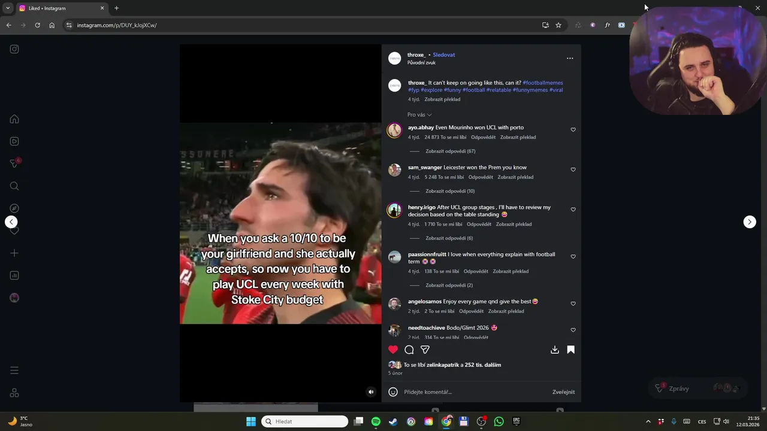Open Search magnifier in Instagram sidebar

pyautogui.click(x=14, y=186)
